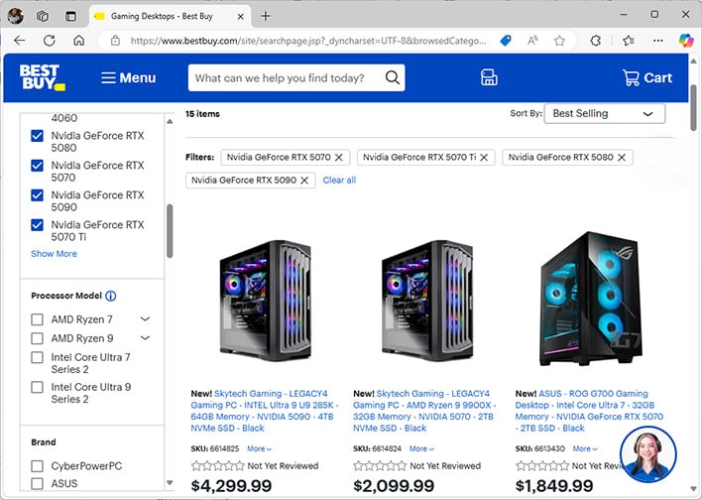Expand More for SKU 6613430

585,448
